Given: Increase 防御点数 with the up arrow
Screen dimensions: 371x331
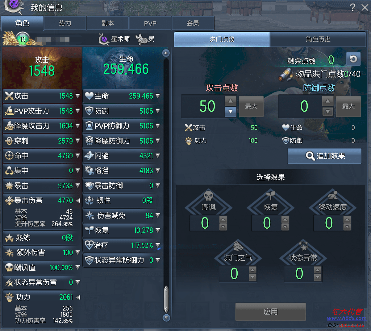Looking at the screenshot, I should pos(328,101).
